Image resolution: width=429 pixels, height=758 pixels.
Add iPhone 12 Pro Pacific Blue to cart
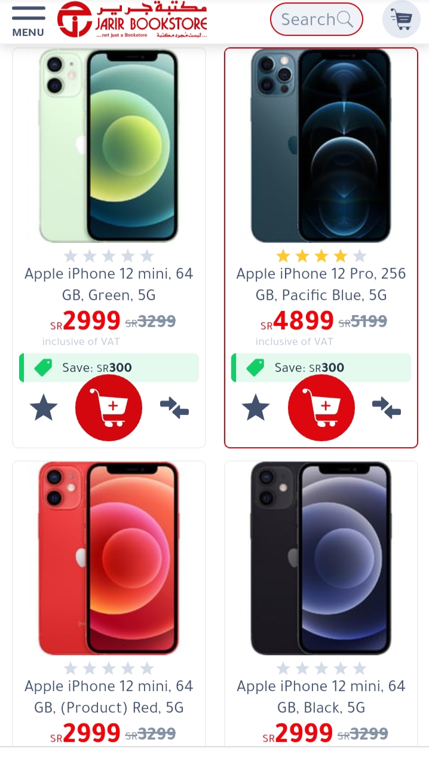321,408
